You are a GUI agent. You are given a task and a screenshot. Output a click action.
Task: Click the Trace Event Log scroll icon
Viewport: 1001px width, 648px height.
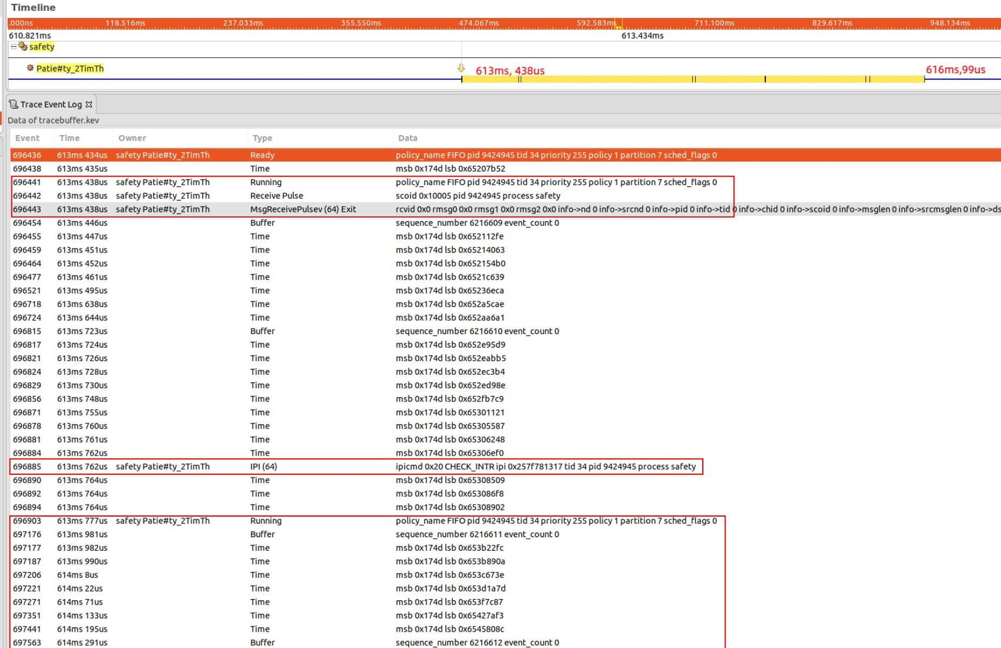14,104
